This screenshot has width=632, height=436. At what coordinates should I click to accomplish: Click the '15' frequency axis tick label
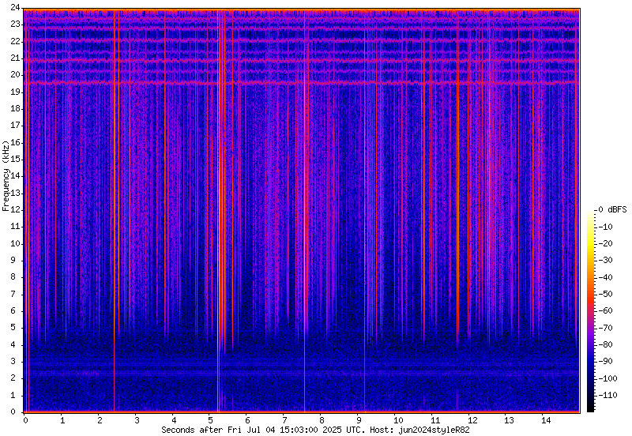(x=15, y=160)
